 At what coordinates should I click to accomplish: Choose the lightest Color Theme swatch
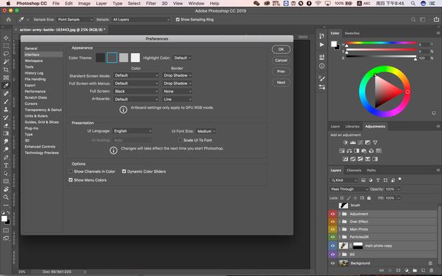pyautogui.click(x=135, y=58)
